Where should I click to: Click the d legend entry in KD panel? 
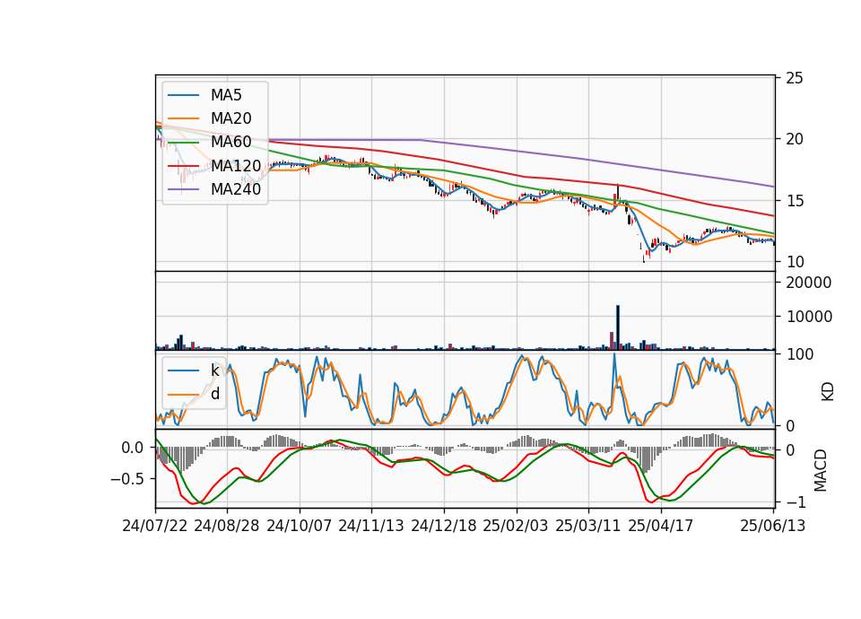(x=214, y=394)
